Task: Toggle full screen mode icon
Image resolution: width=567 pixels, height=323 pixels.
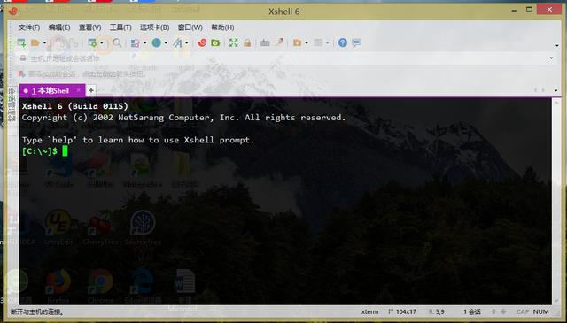Action: (x=234, y=43)
